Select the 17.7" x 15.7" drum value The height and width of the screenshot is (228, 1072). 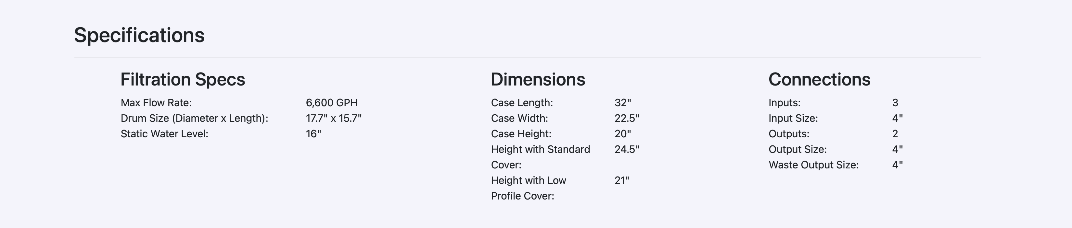coord(333,119)
